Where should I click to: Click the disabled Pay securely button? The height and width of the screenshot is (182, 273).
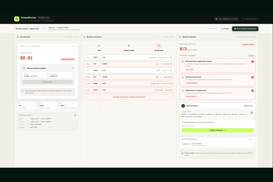coord(48,82)
